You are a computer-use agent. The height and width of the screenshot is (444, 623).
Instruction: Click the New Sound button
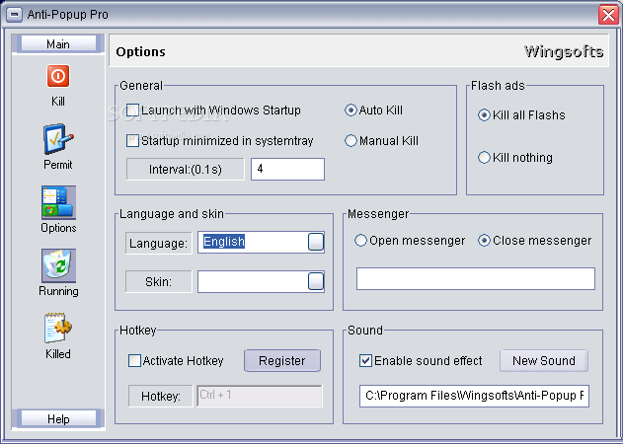click(544, 360)
